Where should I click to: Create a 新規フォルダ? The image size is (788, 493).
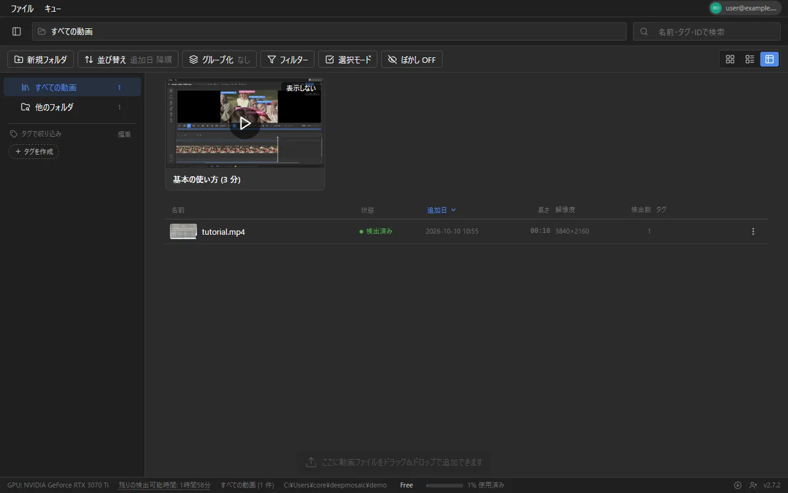[x=41, y=60]
